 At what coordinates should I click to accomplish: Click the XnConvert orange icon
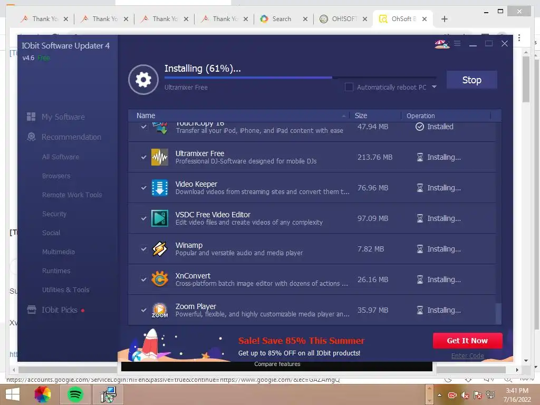coord(160,279)
